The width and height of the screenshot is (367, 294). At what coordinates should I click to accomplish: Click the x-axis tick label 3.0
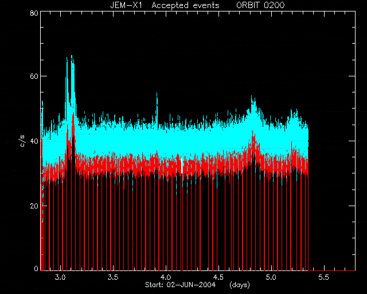tap(61, 277)
